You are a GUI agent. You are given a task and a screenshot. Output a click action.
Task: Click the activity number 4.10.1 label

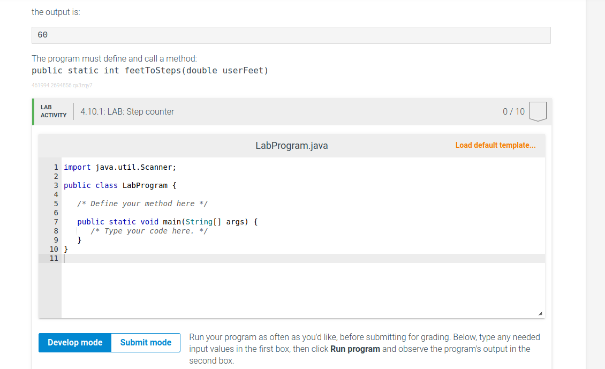[93, 111]
